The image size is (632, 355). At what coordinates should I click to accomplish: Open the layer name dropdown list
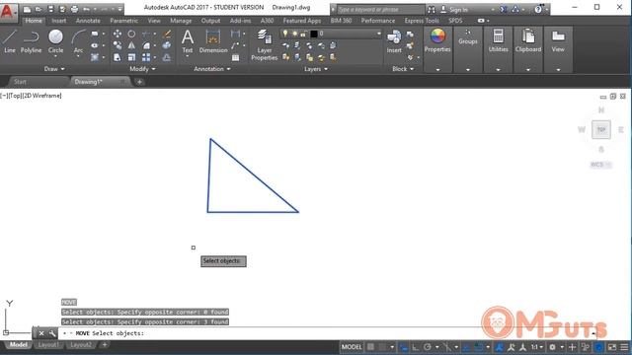(x=378, y=34)
